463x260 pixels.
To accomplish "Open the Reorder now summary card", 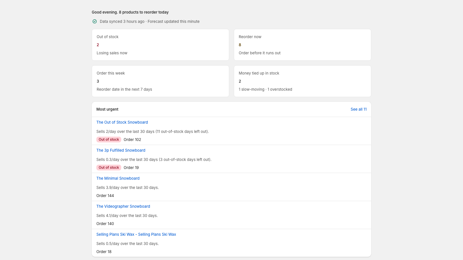I will click(302, 45).
